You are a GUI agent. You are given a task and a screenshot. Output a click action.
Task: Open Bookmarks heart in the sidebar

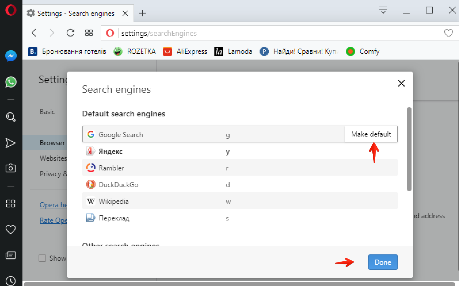[x=11, y=229]
